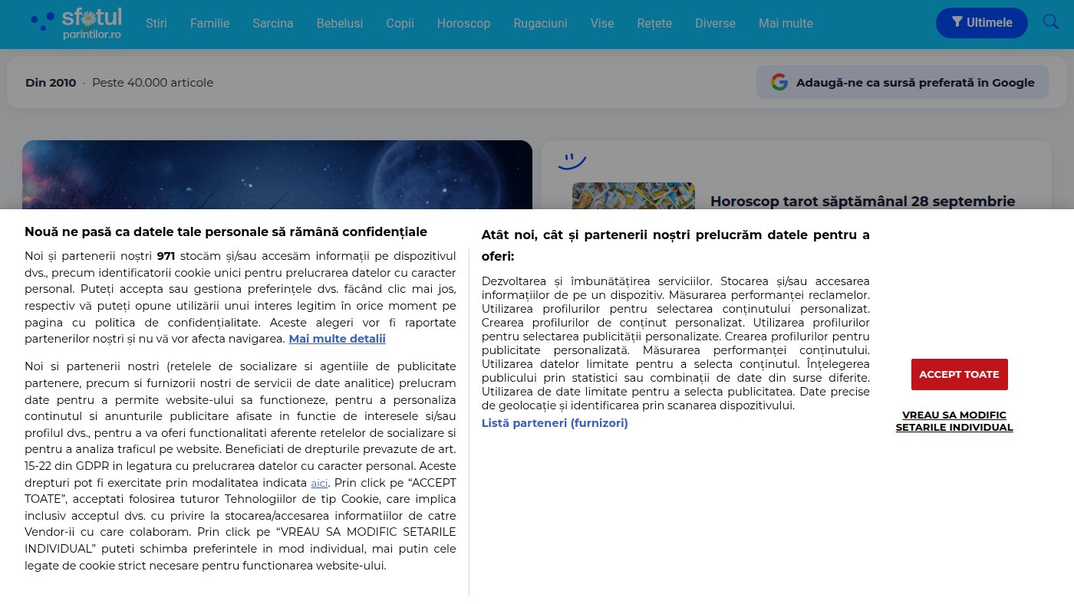The height and width of the screenshot is (604, 1074).
Task: Click the 'Peste 40.000 articole' text
Action: tap(153, 83)
